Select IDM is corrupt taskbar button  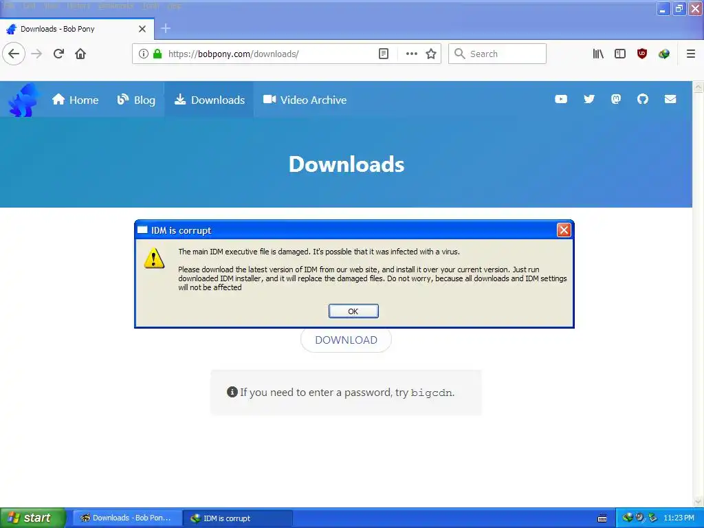tap(238, 518)
